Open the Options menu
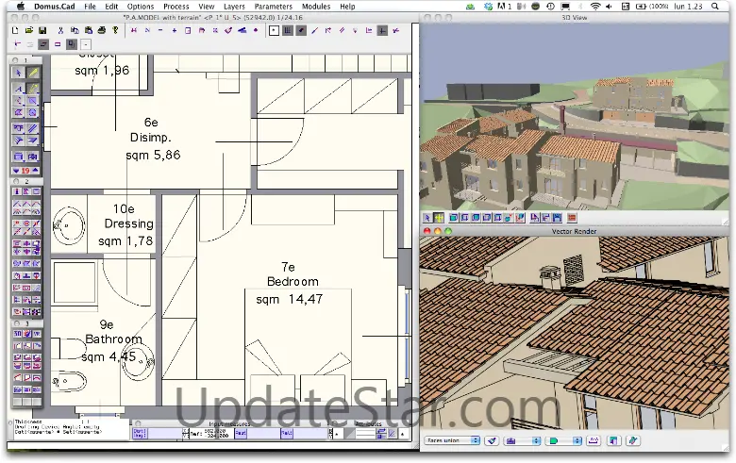Image resolution: width=736 pixels, height=463 pixels. [x=141, y=6]
